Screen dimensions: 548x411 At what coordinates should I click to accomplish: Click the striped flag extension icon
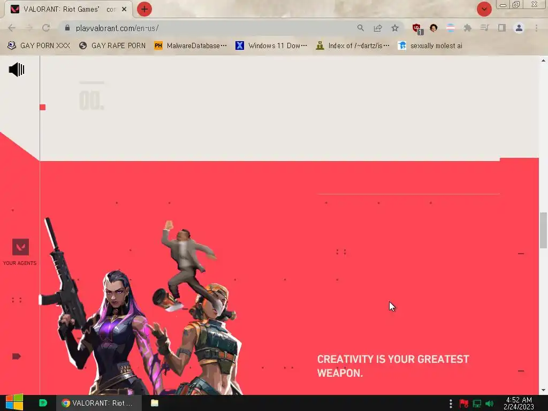[x=451, y=28]
